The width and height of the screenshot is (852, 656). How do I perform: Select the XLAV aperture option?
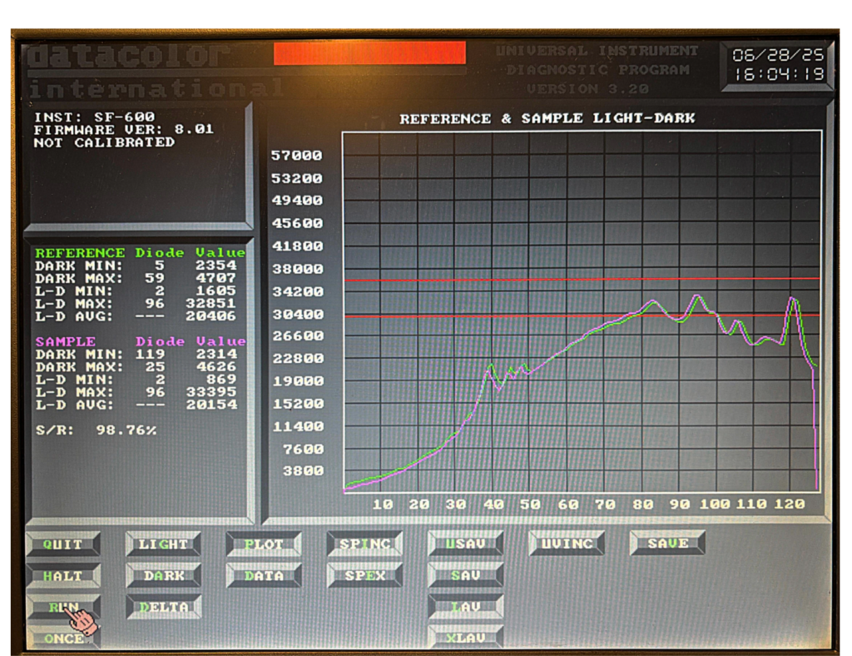[465, 638]
